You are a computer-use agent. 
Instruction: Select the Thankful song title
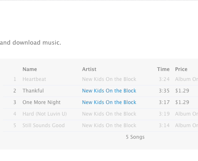point(33,91)
